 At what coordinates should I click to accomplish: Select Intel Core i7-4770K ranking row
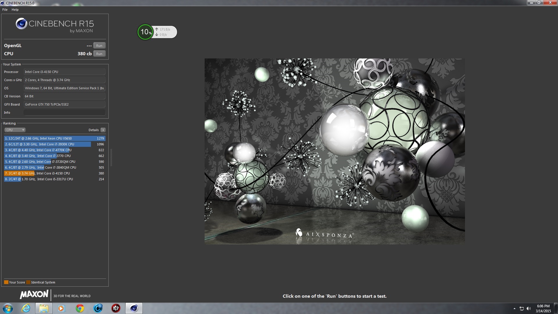55,150
